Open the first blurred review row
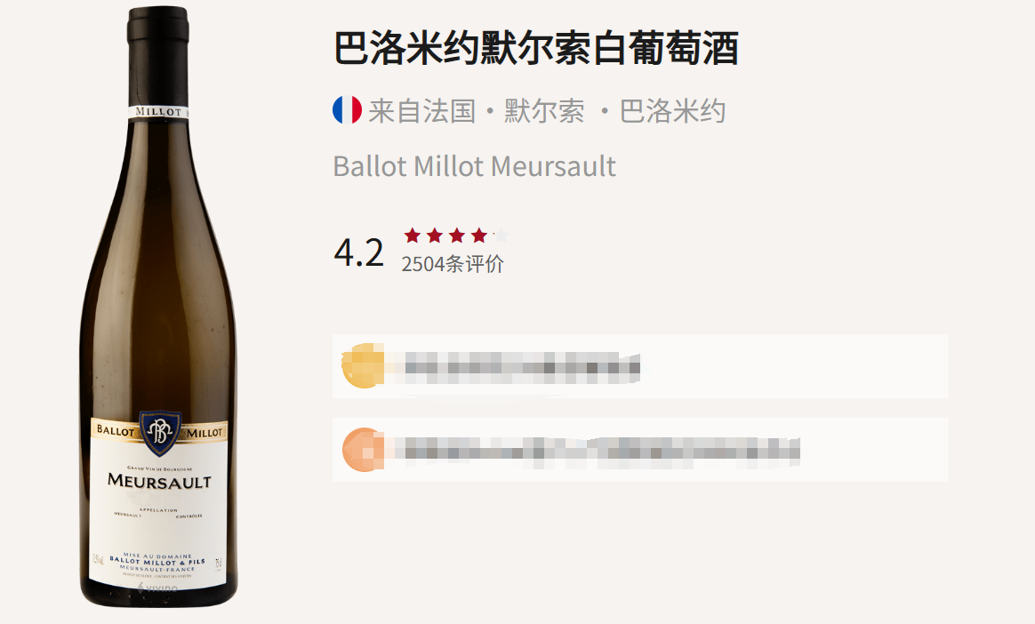 640,366
